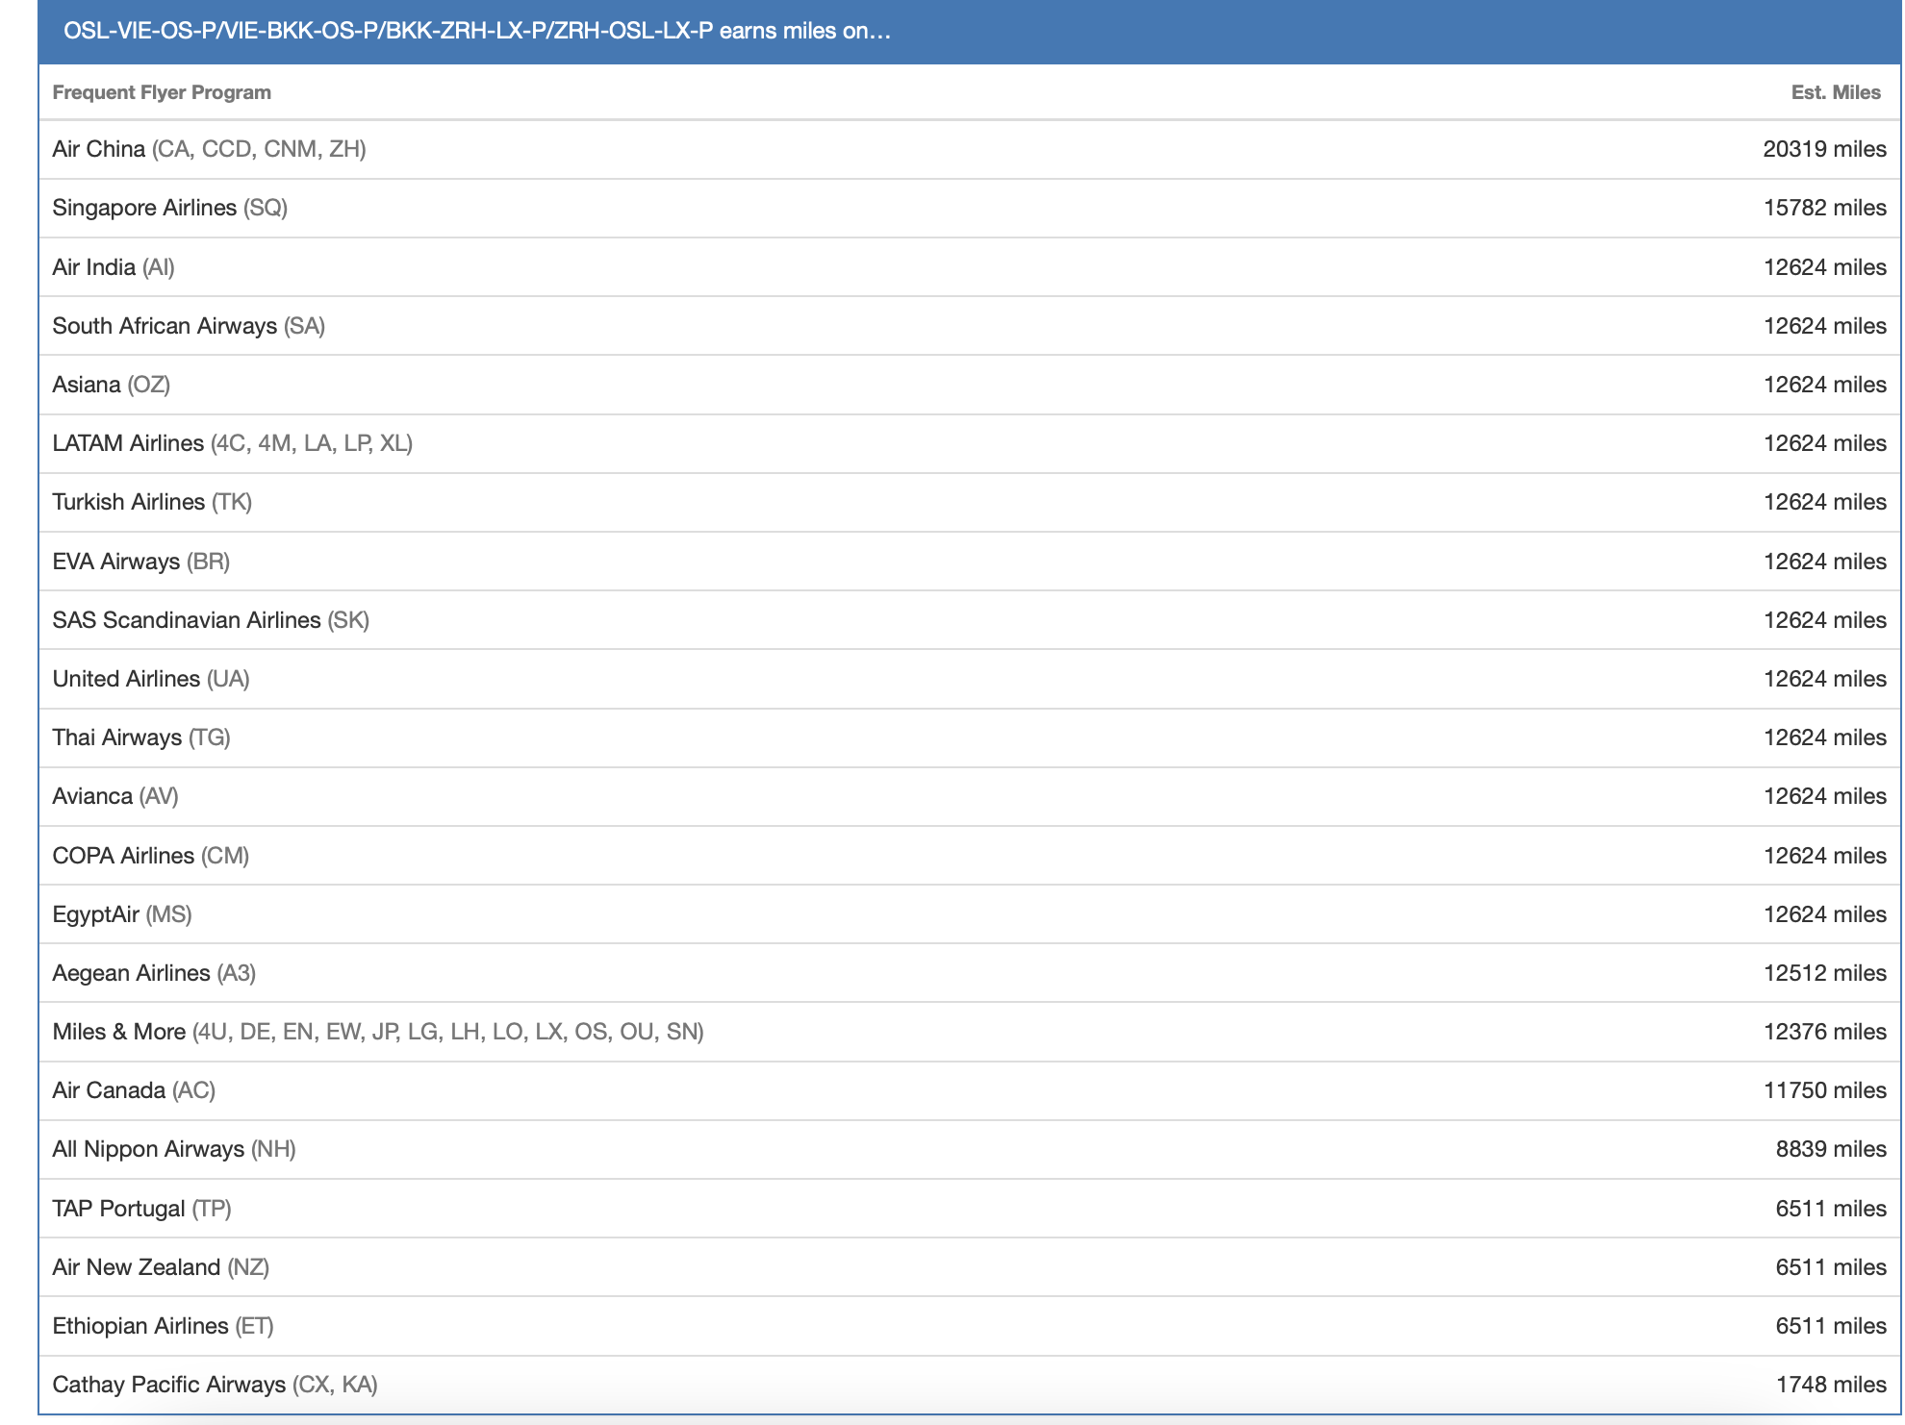Image resolution: width=1905 pixels, height=1425 pixels.
Task: Click the Frequent Flyer Program column header
Action: click(x=162, y=92)
